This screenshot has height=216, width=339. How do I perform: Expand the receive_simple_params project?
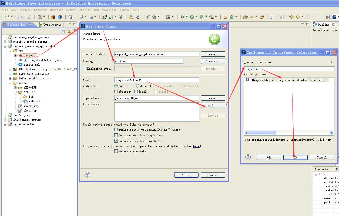[5, 42]
